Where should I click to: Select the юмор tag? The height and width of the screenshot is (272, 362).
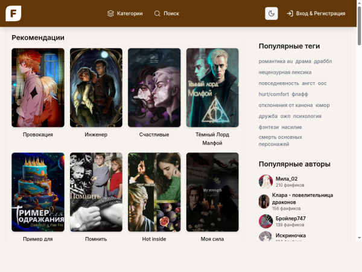323,105
